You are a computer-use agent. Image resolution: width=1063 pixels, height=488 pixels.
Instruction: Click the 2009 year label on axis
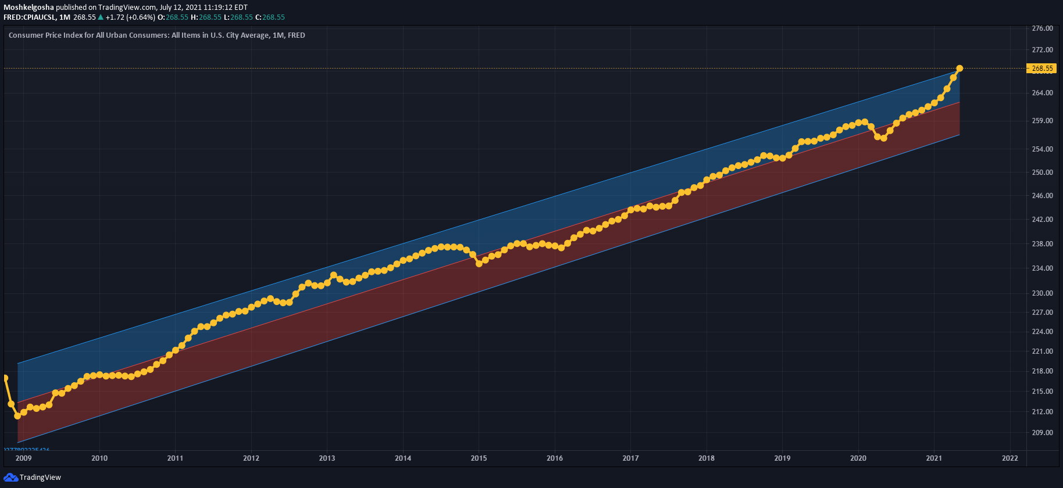pos(23,458)
